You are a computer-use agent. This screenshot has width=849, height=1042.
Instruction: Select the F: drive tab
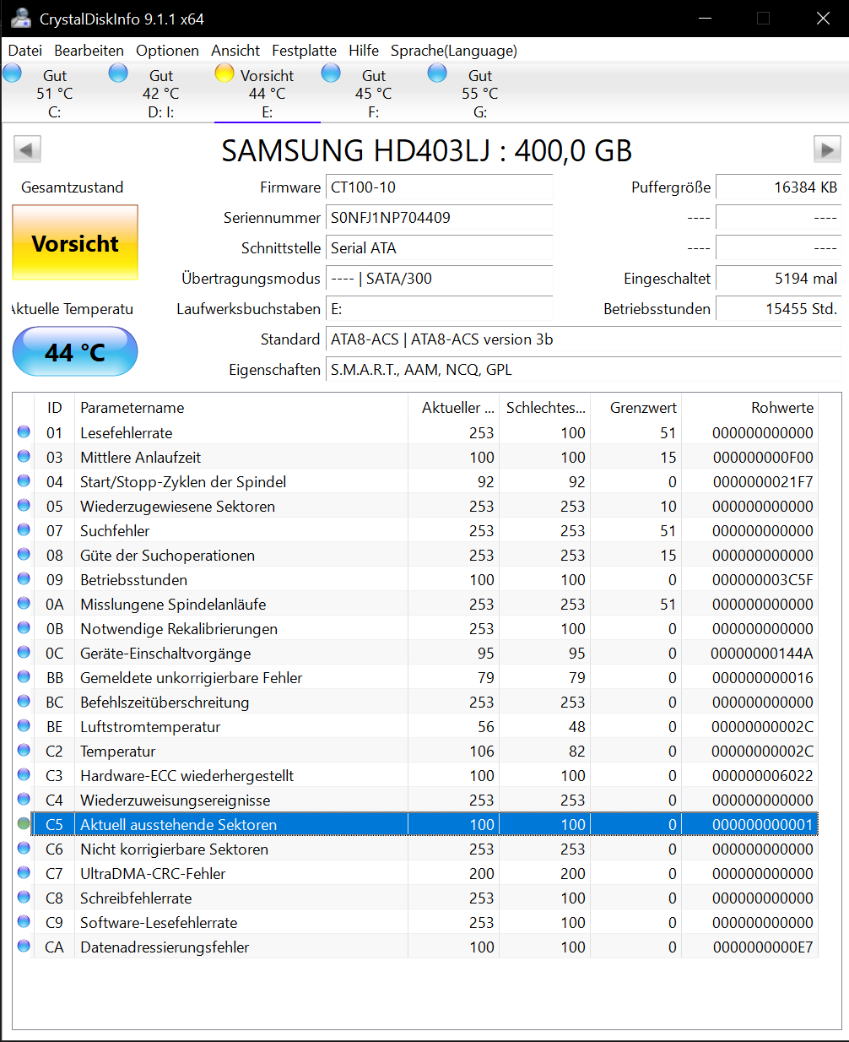373,93
